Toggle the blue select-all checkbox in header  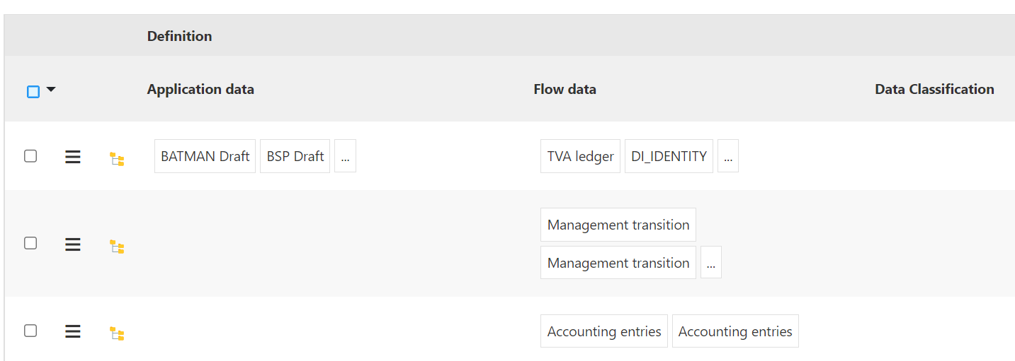click(x=33, y=91)
